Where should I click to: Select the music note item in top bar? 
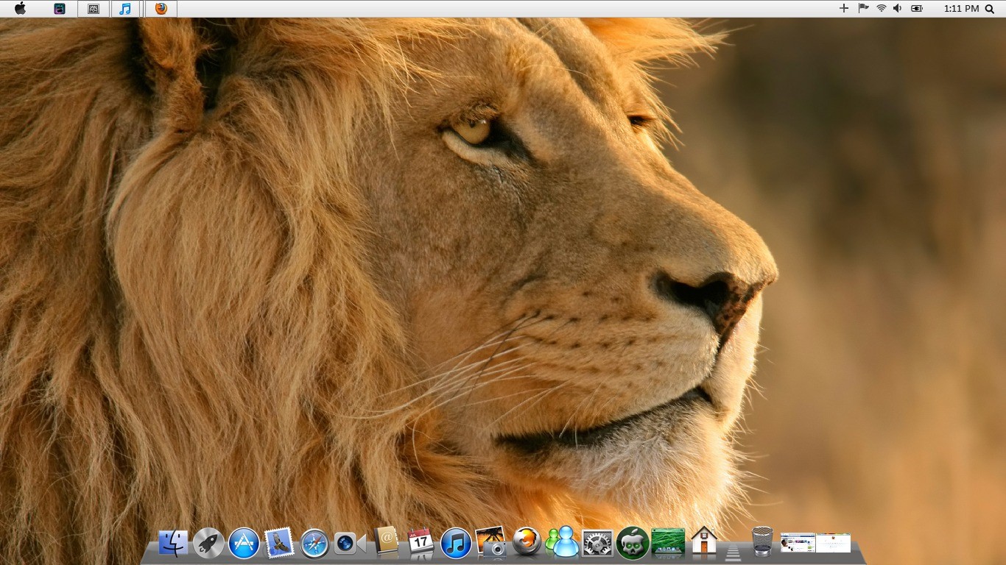point(125,9)
